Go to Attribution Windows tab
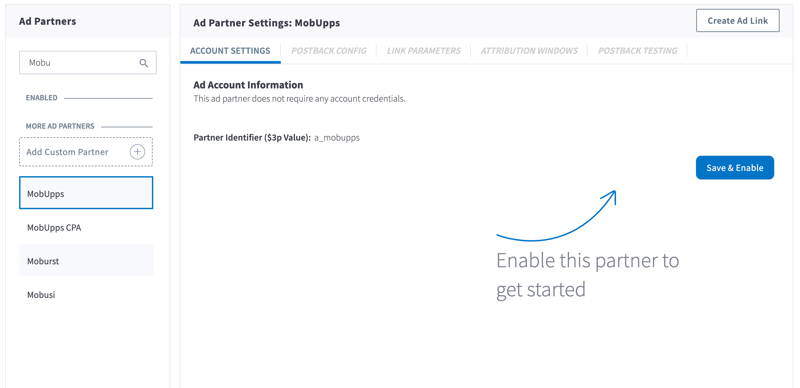The width and height of the screenshot is (800, 388). (x=529, y=51)
